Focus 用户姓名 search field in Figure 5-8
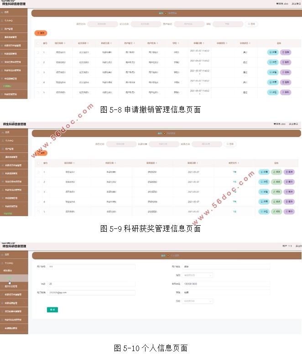The height and width of the screenshot is (357, 302). [x=189, y=24]
